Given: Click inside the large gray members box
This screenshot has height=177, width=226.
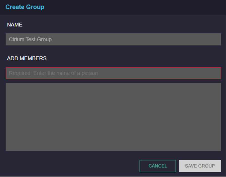Looking at the screenshot, I should [x=113, y=117].
